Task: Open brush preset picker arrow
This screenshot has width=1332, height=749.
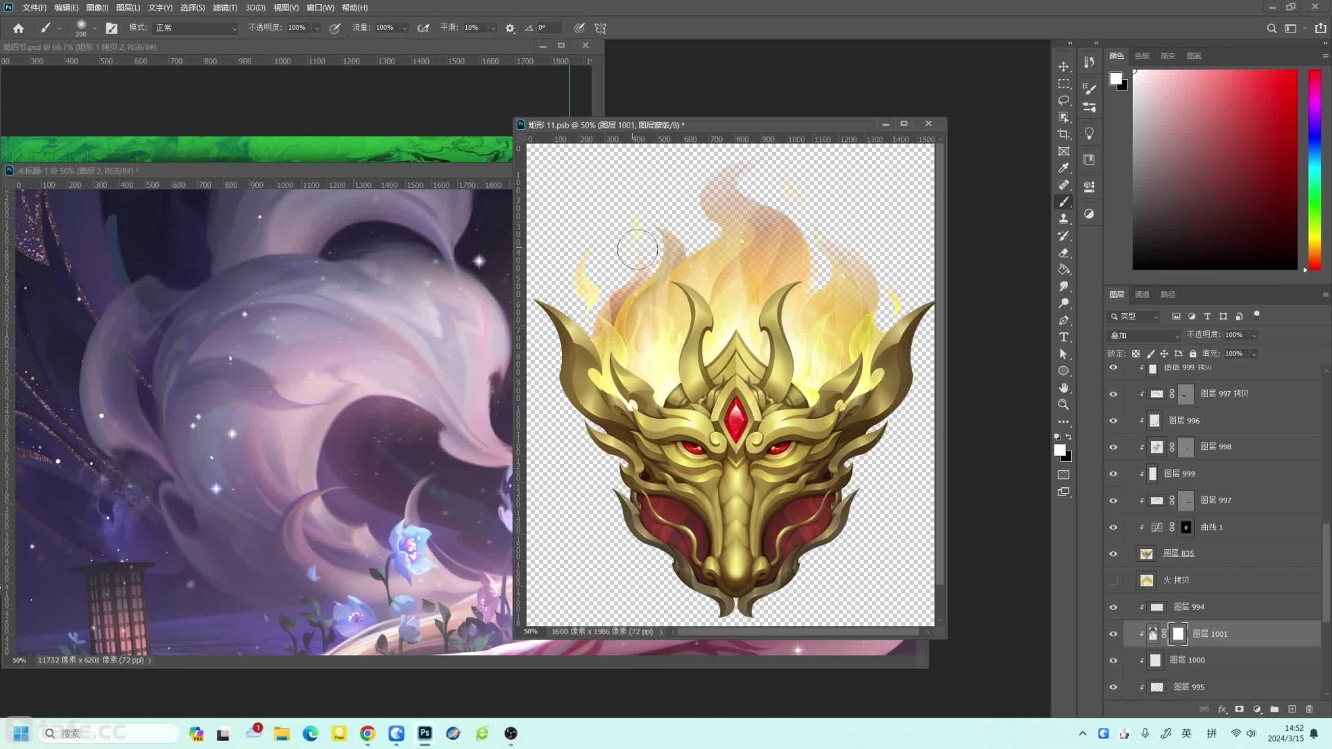Action: point(94,28)
